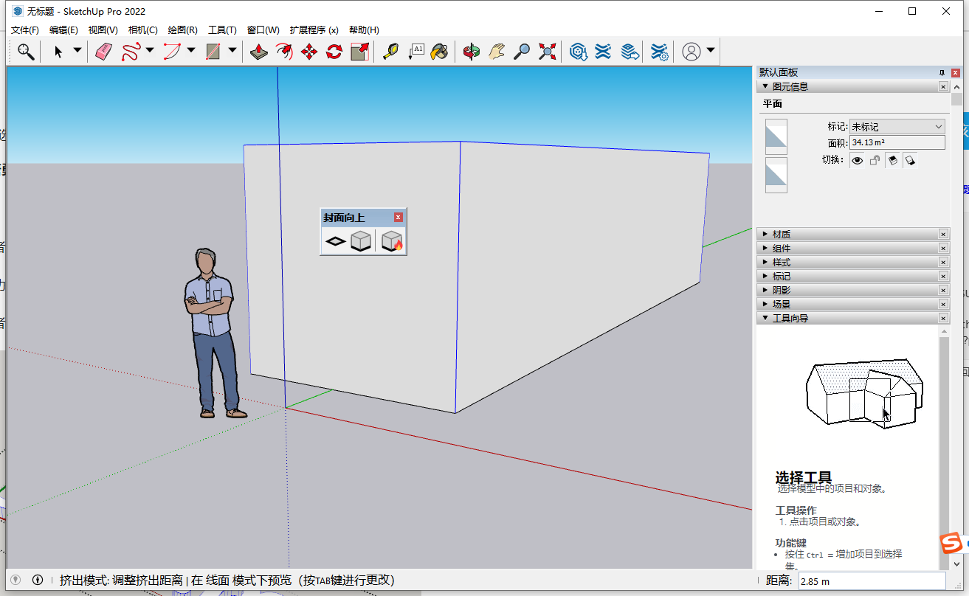This screenshot has width=969, height=596.
Task: Click the Zoom Extents icon
Action: (547, 51)
